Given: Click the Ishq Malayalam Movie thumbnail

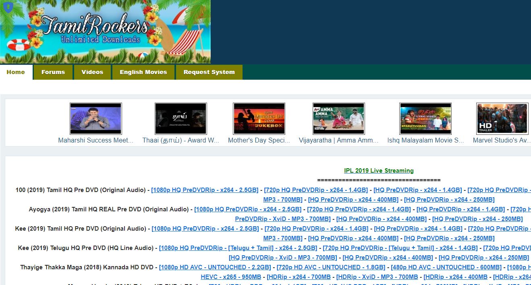Looking at the screenshot, I should (425, 118).
